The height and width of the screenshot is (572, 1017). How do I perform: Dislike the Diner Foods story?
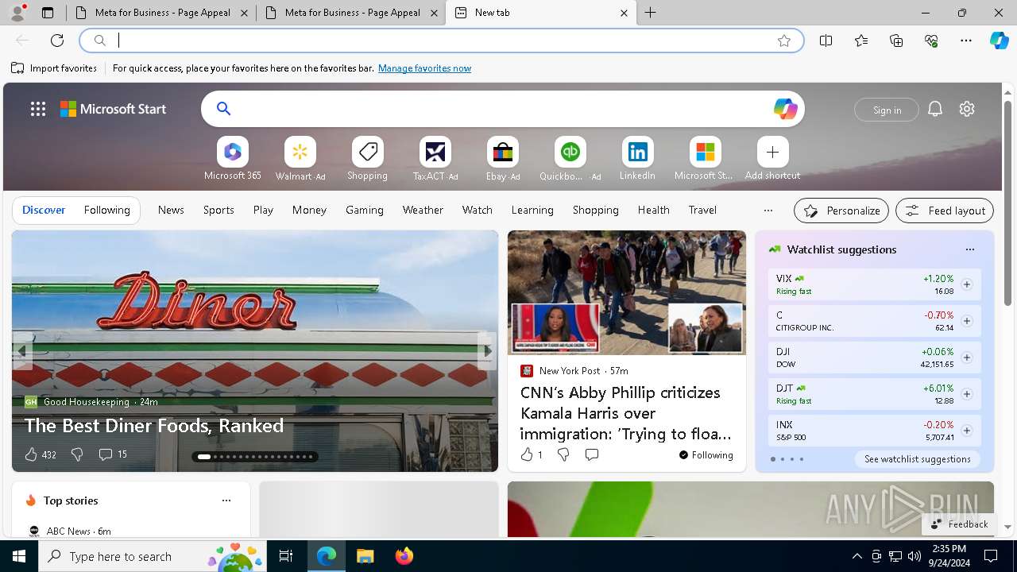coord(77,454)
